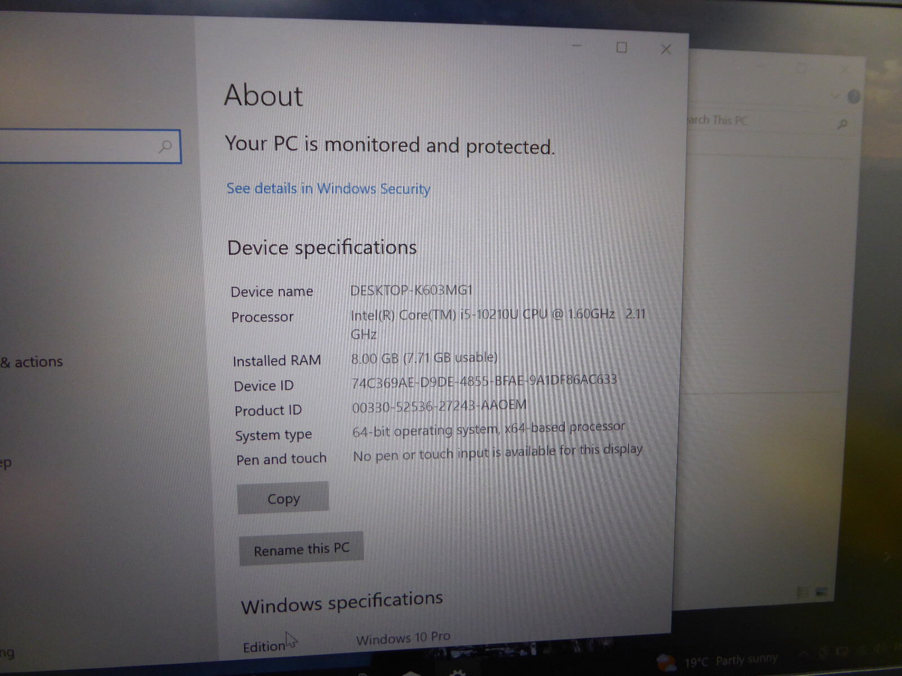This screenshot has width=902, height=676.
Task: Select the Device ID value 74C369AE
Action: tap(484, 381)
